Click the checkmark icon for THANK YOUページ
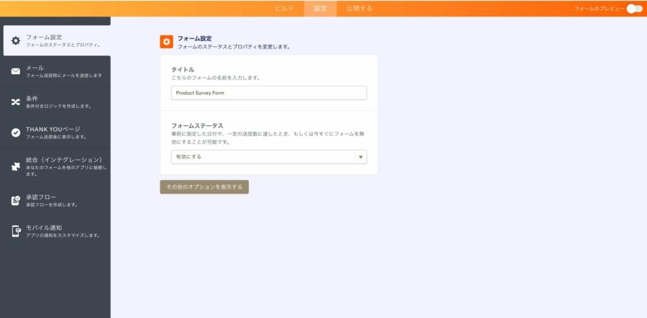 coord(16,132)
